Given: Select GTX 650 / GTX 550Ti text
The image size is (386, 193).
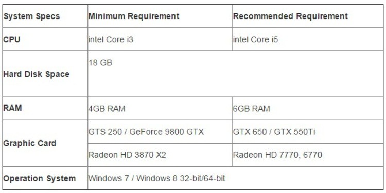Looking at the screenshot, I should [274, 132].
